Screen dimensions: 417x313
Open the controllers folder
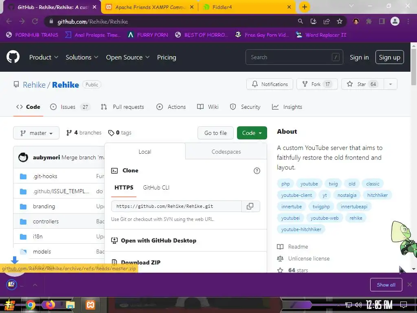click(x=46, y=221)
